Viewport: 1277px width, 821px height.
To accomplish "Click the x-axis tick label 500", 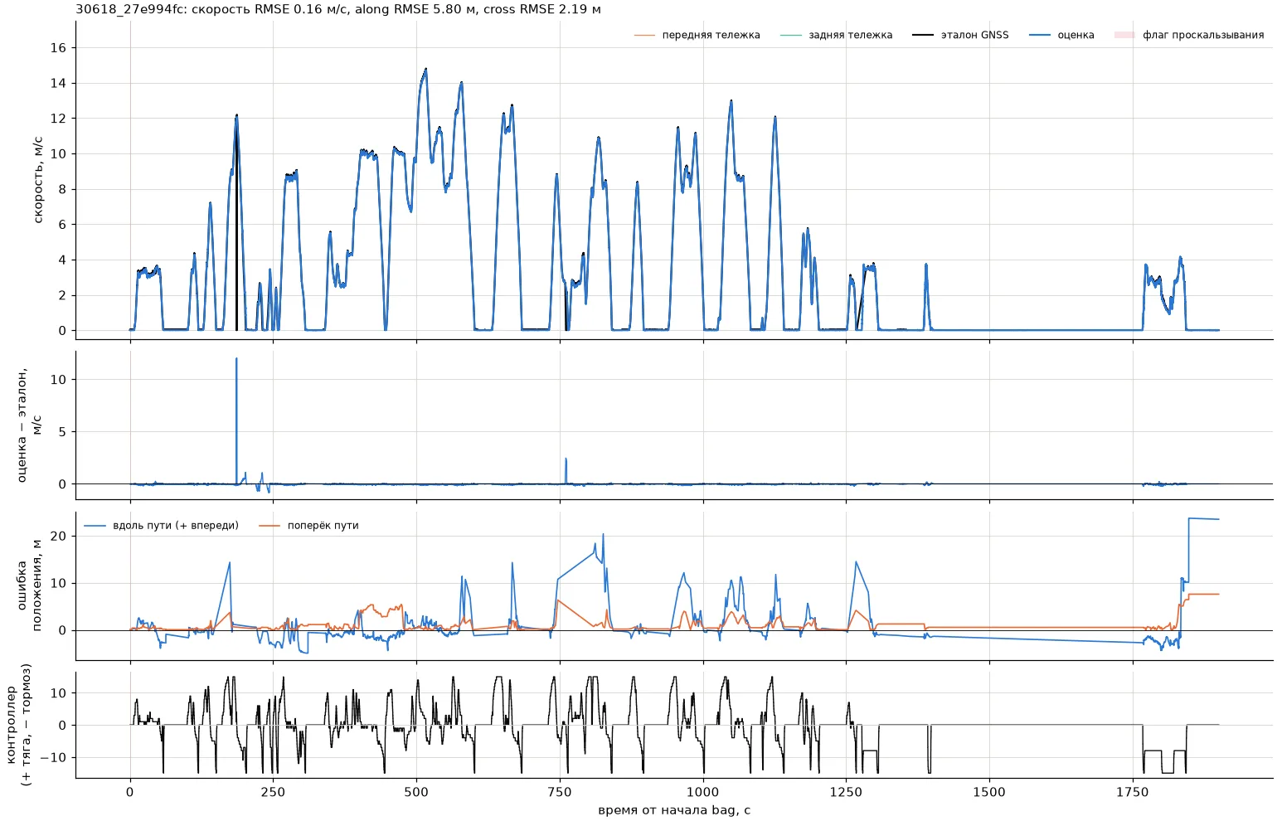I will tap(416, 792).
